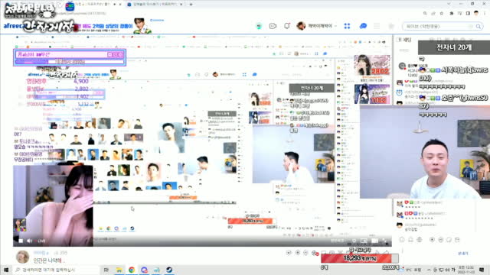Screen dimensions: 490x275
Task: Click the green round icon left of camera
Action: click(x=259, y=26)
